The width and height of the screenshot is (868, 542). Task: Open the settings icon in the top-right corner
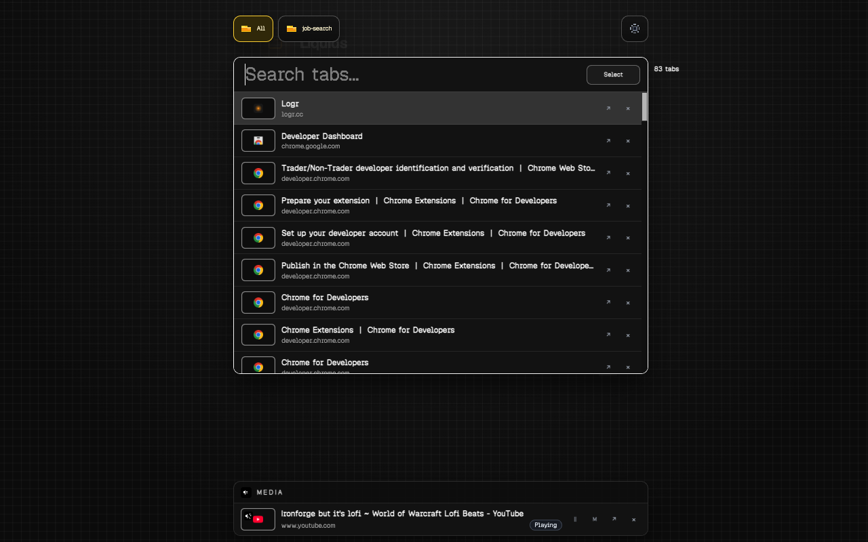(x=634, y=28)
